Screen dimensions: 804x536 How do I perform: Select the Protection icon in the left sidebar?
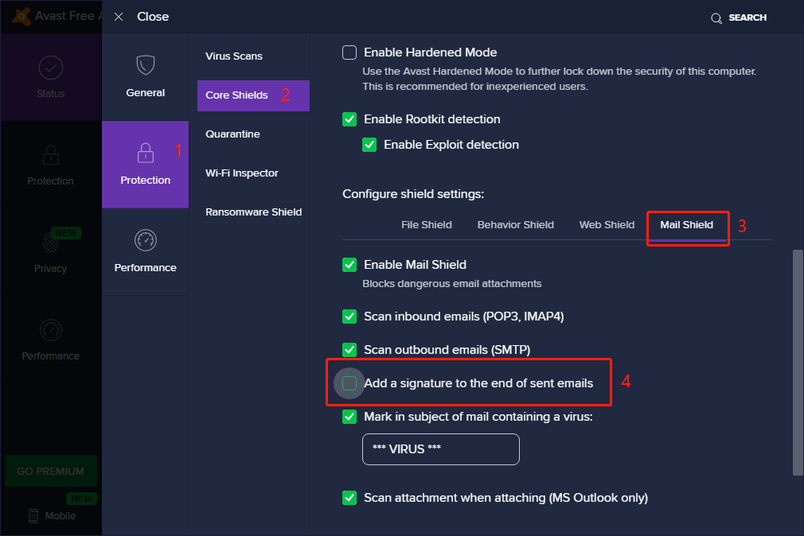click(50, 165)
